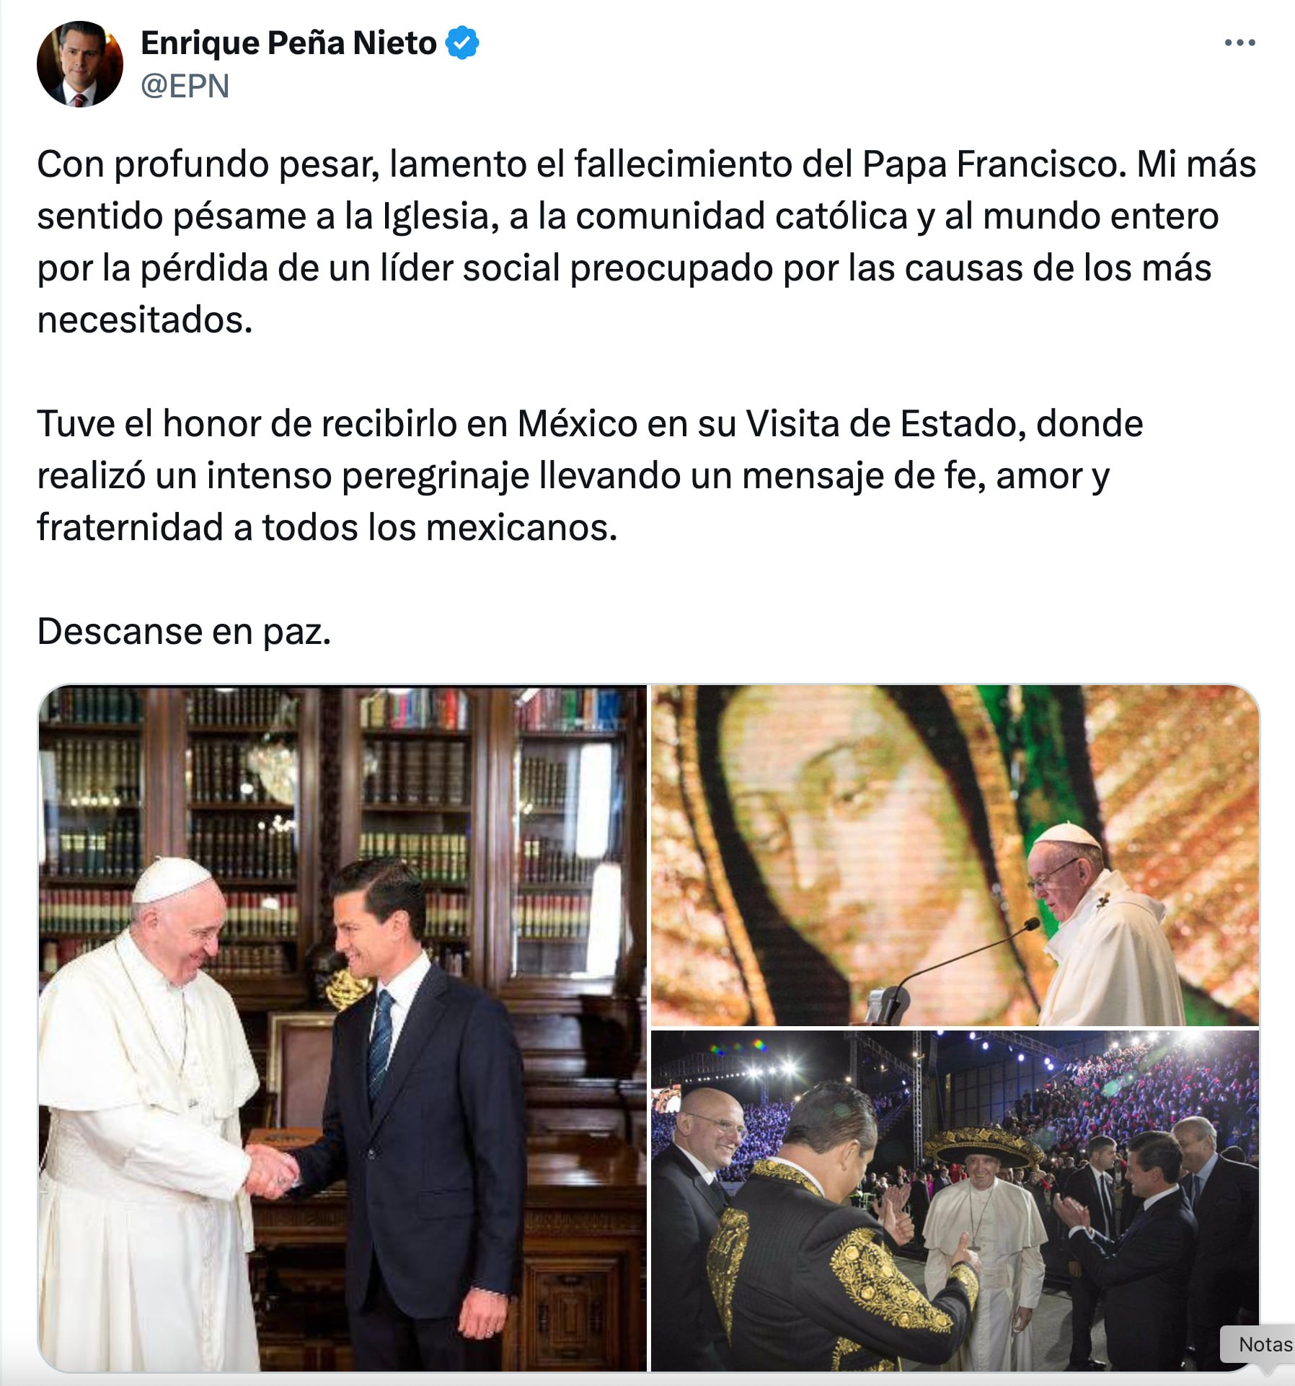Click the words "todos los mexicanos."

click(x=439, y=527)
